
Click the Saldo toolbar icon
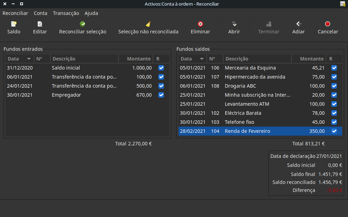pyautogui.click(x=14, y=24)
